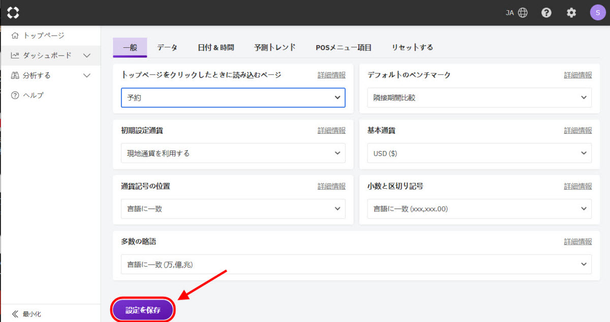Click 詳細情報 link for 通貨記号の位置

coord(331,186)
